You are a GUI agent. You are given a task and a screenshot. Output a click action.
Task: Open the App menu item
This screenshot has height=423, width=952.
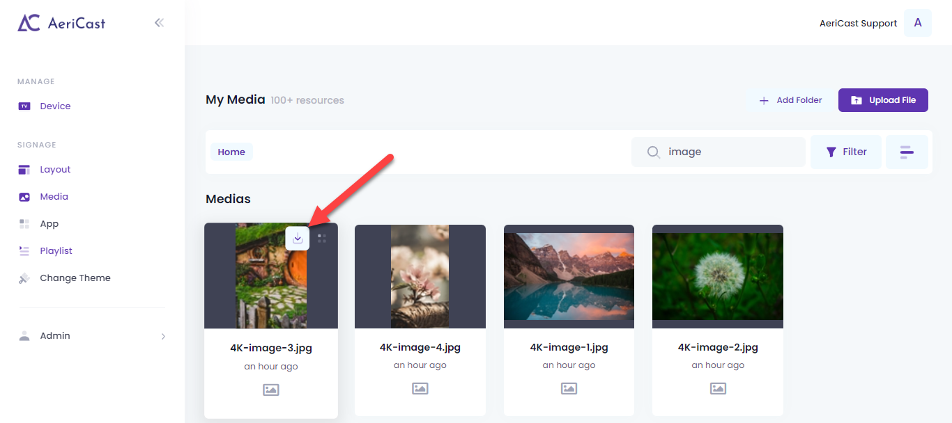tap(49, 224)
